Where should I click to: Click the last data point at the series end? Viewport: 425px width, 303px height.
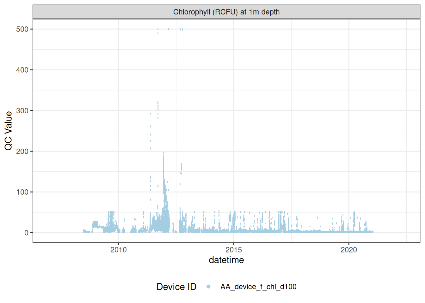pyautogui.click(x=373, y=231)
